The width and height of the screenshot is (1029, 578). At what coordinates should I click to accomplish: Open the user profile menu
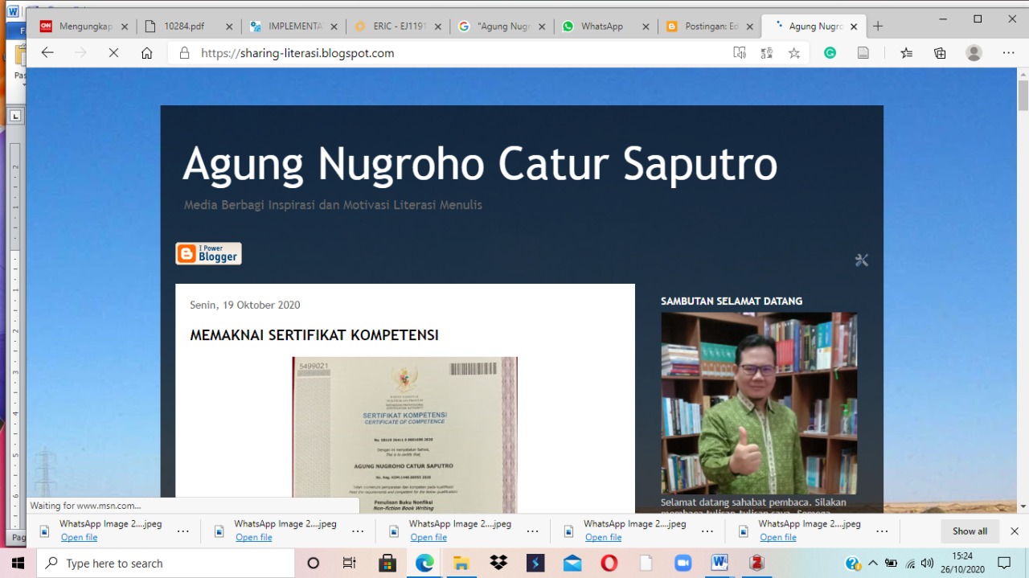(x=974, y=53)
